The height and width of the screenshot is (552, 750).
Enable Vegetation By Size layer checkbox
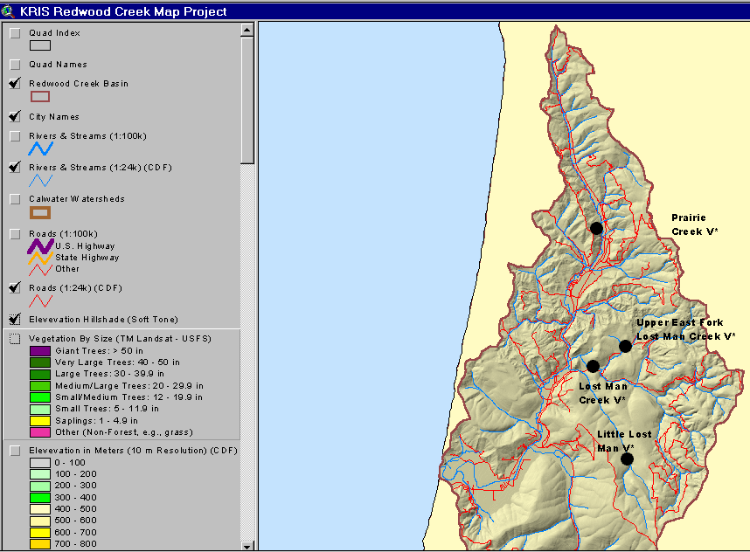tap(16, 339)
